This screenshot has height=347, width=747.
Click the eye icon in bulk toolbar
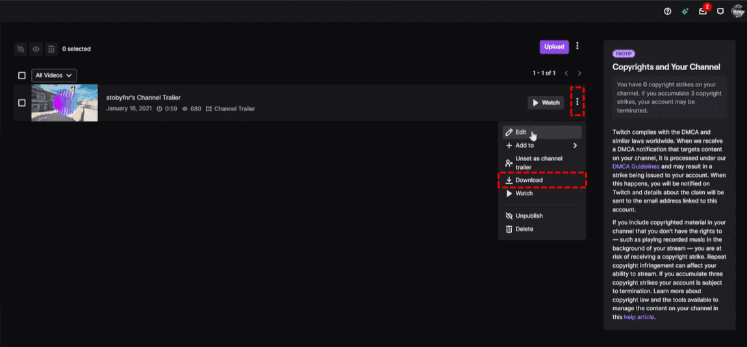(x=36, y=49)
